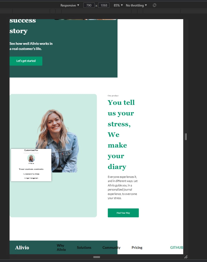Click the rotate viewport icon
Image resolution: width=207 pixels, height=262 pixels.
[155, 5]
